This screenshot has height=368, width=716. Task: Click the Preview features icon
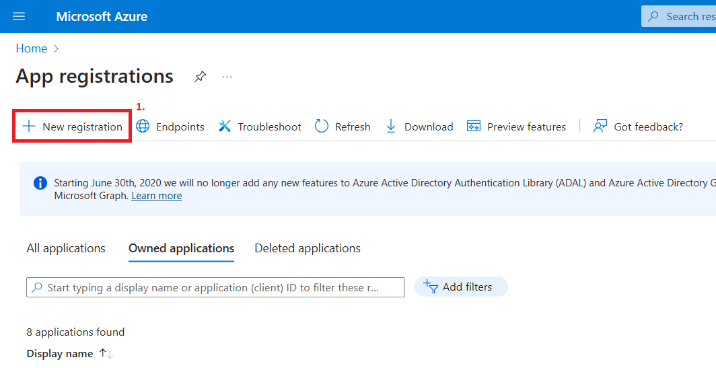(x=474, y=126)
